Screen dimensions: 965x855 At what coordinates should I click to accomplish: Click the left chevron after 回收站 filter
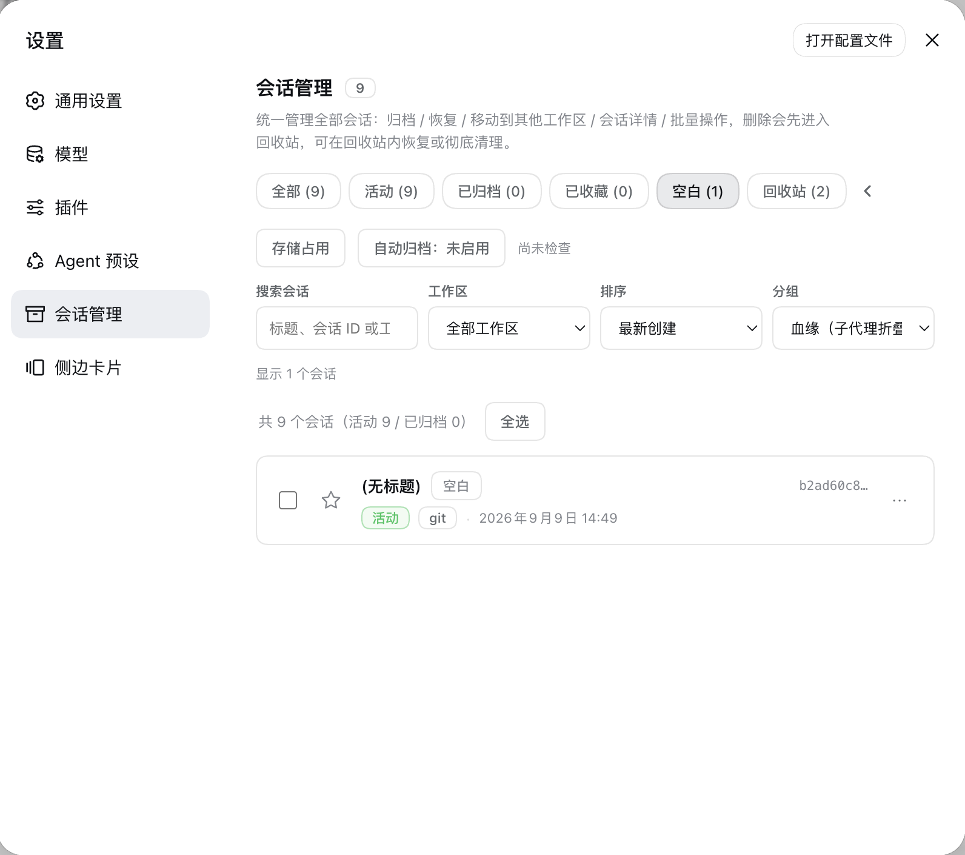pos(867,191)
